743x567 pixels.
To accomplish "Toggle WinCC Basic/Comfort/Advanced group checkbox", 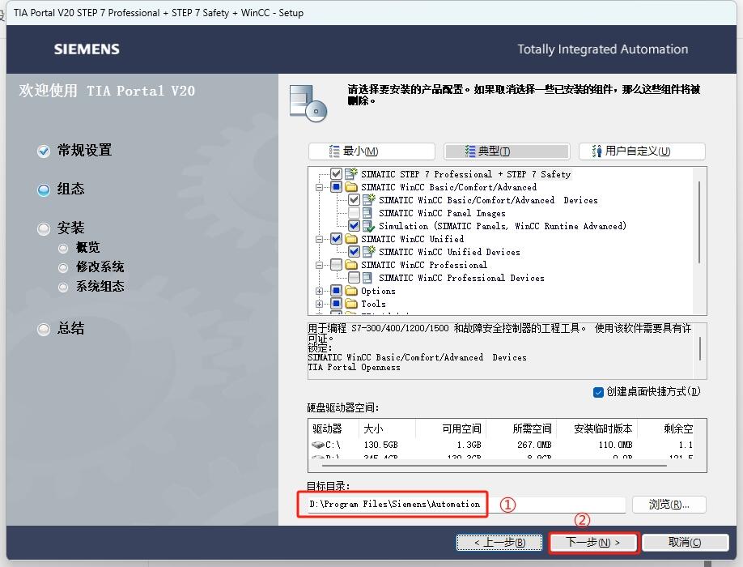I will 336,187.
